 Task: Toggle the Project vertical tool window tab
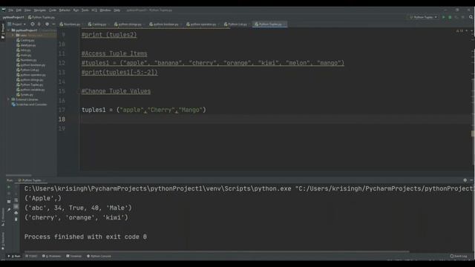pos(3,31)
